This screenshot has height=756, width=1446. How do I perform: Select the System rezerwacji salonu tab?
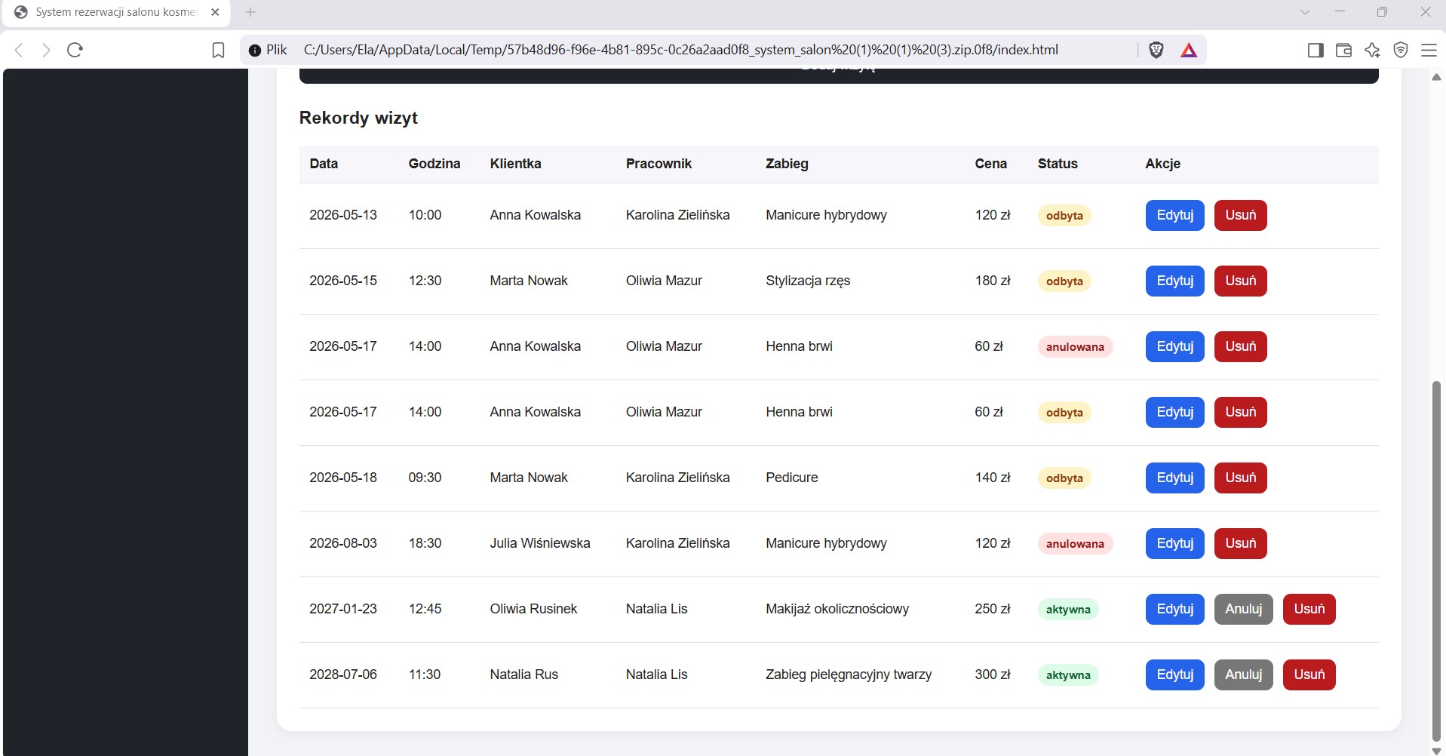[117, 12]
